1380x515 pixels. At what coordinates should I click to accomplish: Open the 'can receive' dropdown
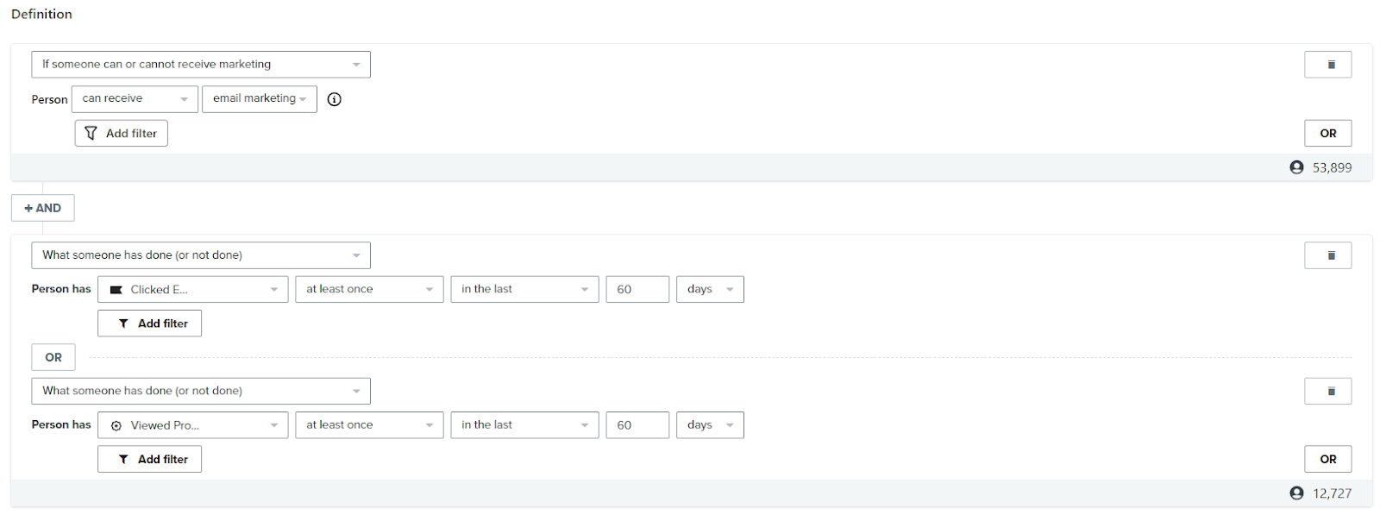coord(135,99)
